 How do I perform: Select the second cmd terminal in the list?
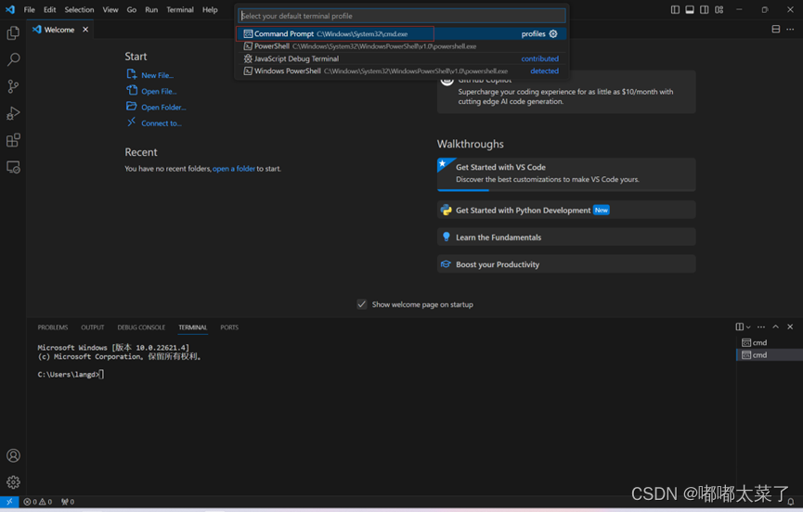click(770, 355)
